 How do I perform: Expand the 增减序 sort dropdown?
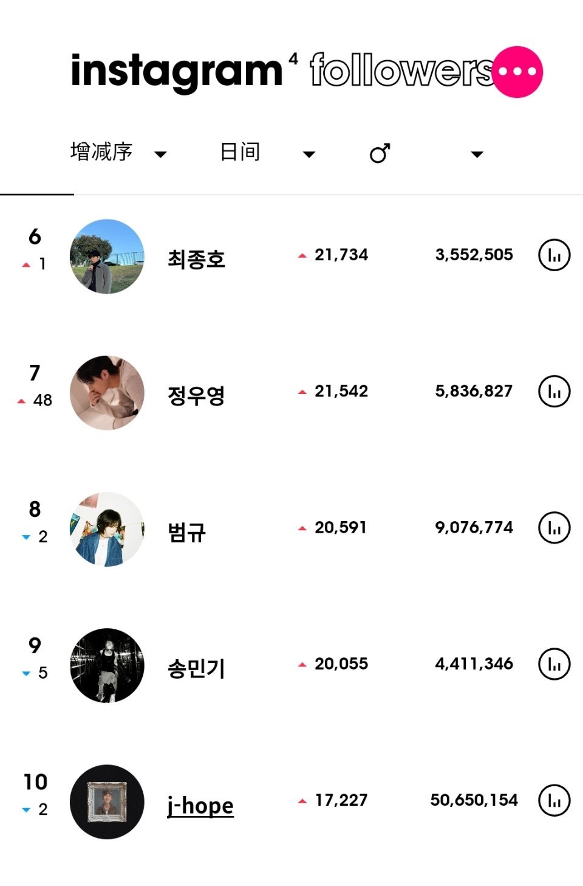point(118,153)
